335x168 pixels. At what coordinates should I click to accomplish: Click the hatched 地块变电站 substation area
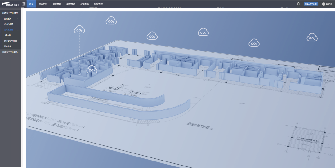point(306,139)
